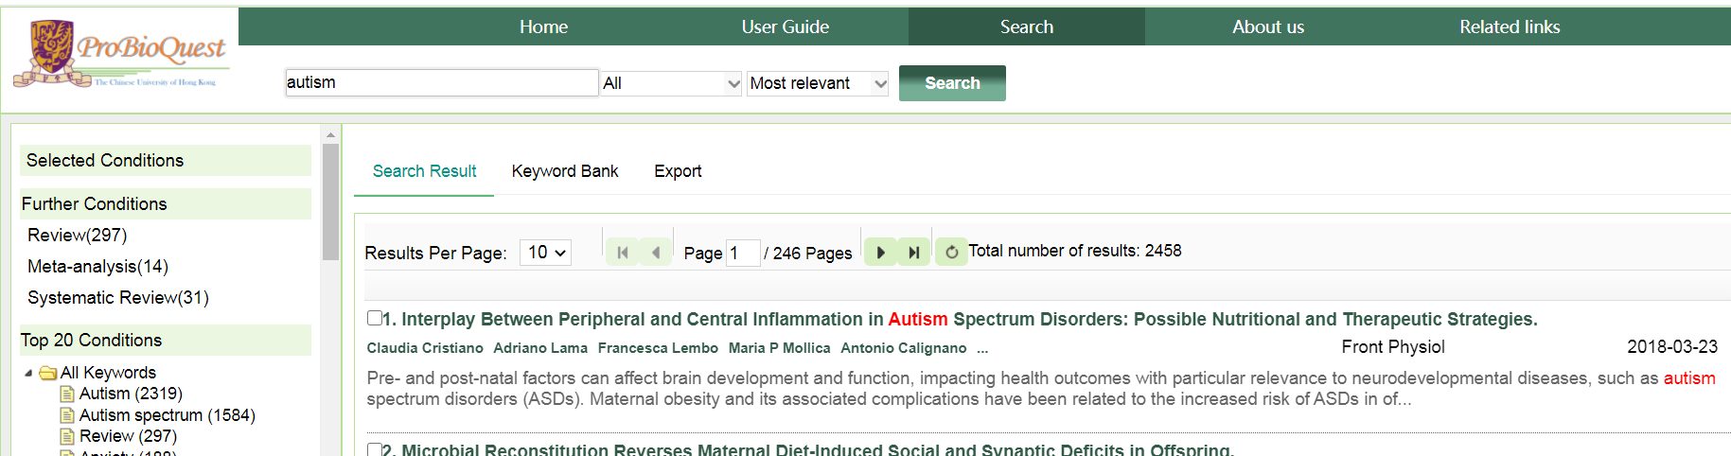1731x456 pixels.
Task: Click author Francesca Lembo
Action: click(x=658, y=348)
